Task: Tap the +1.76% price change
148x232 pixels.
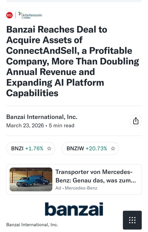Action: 34,148
